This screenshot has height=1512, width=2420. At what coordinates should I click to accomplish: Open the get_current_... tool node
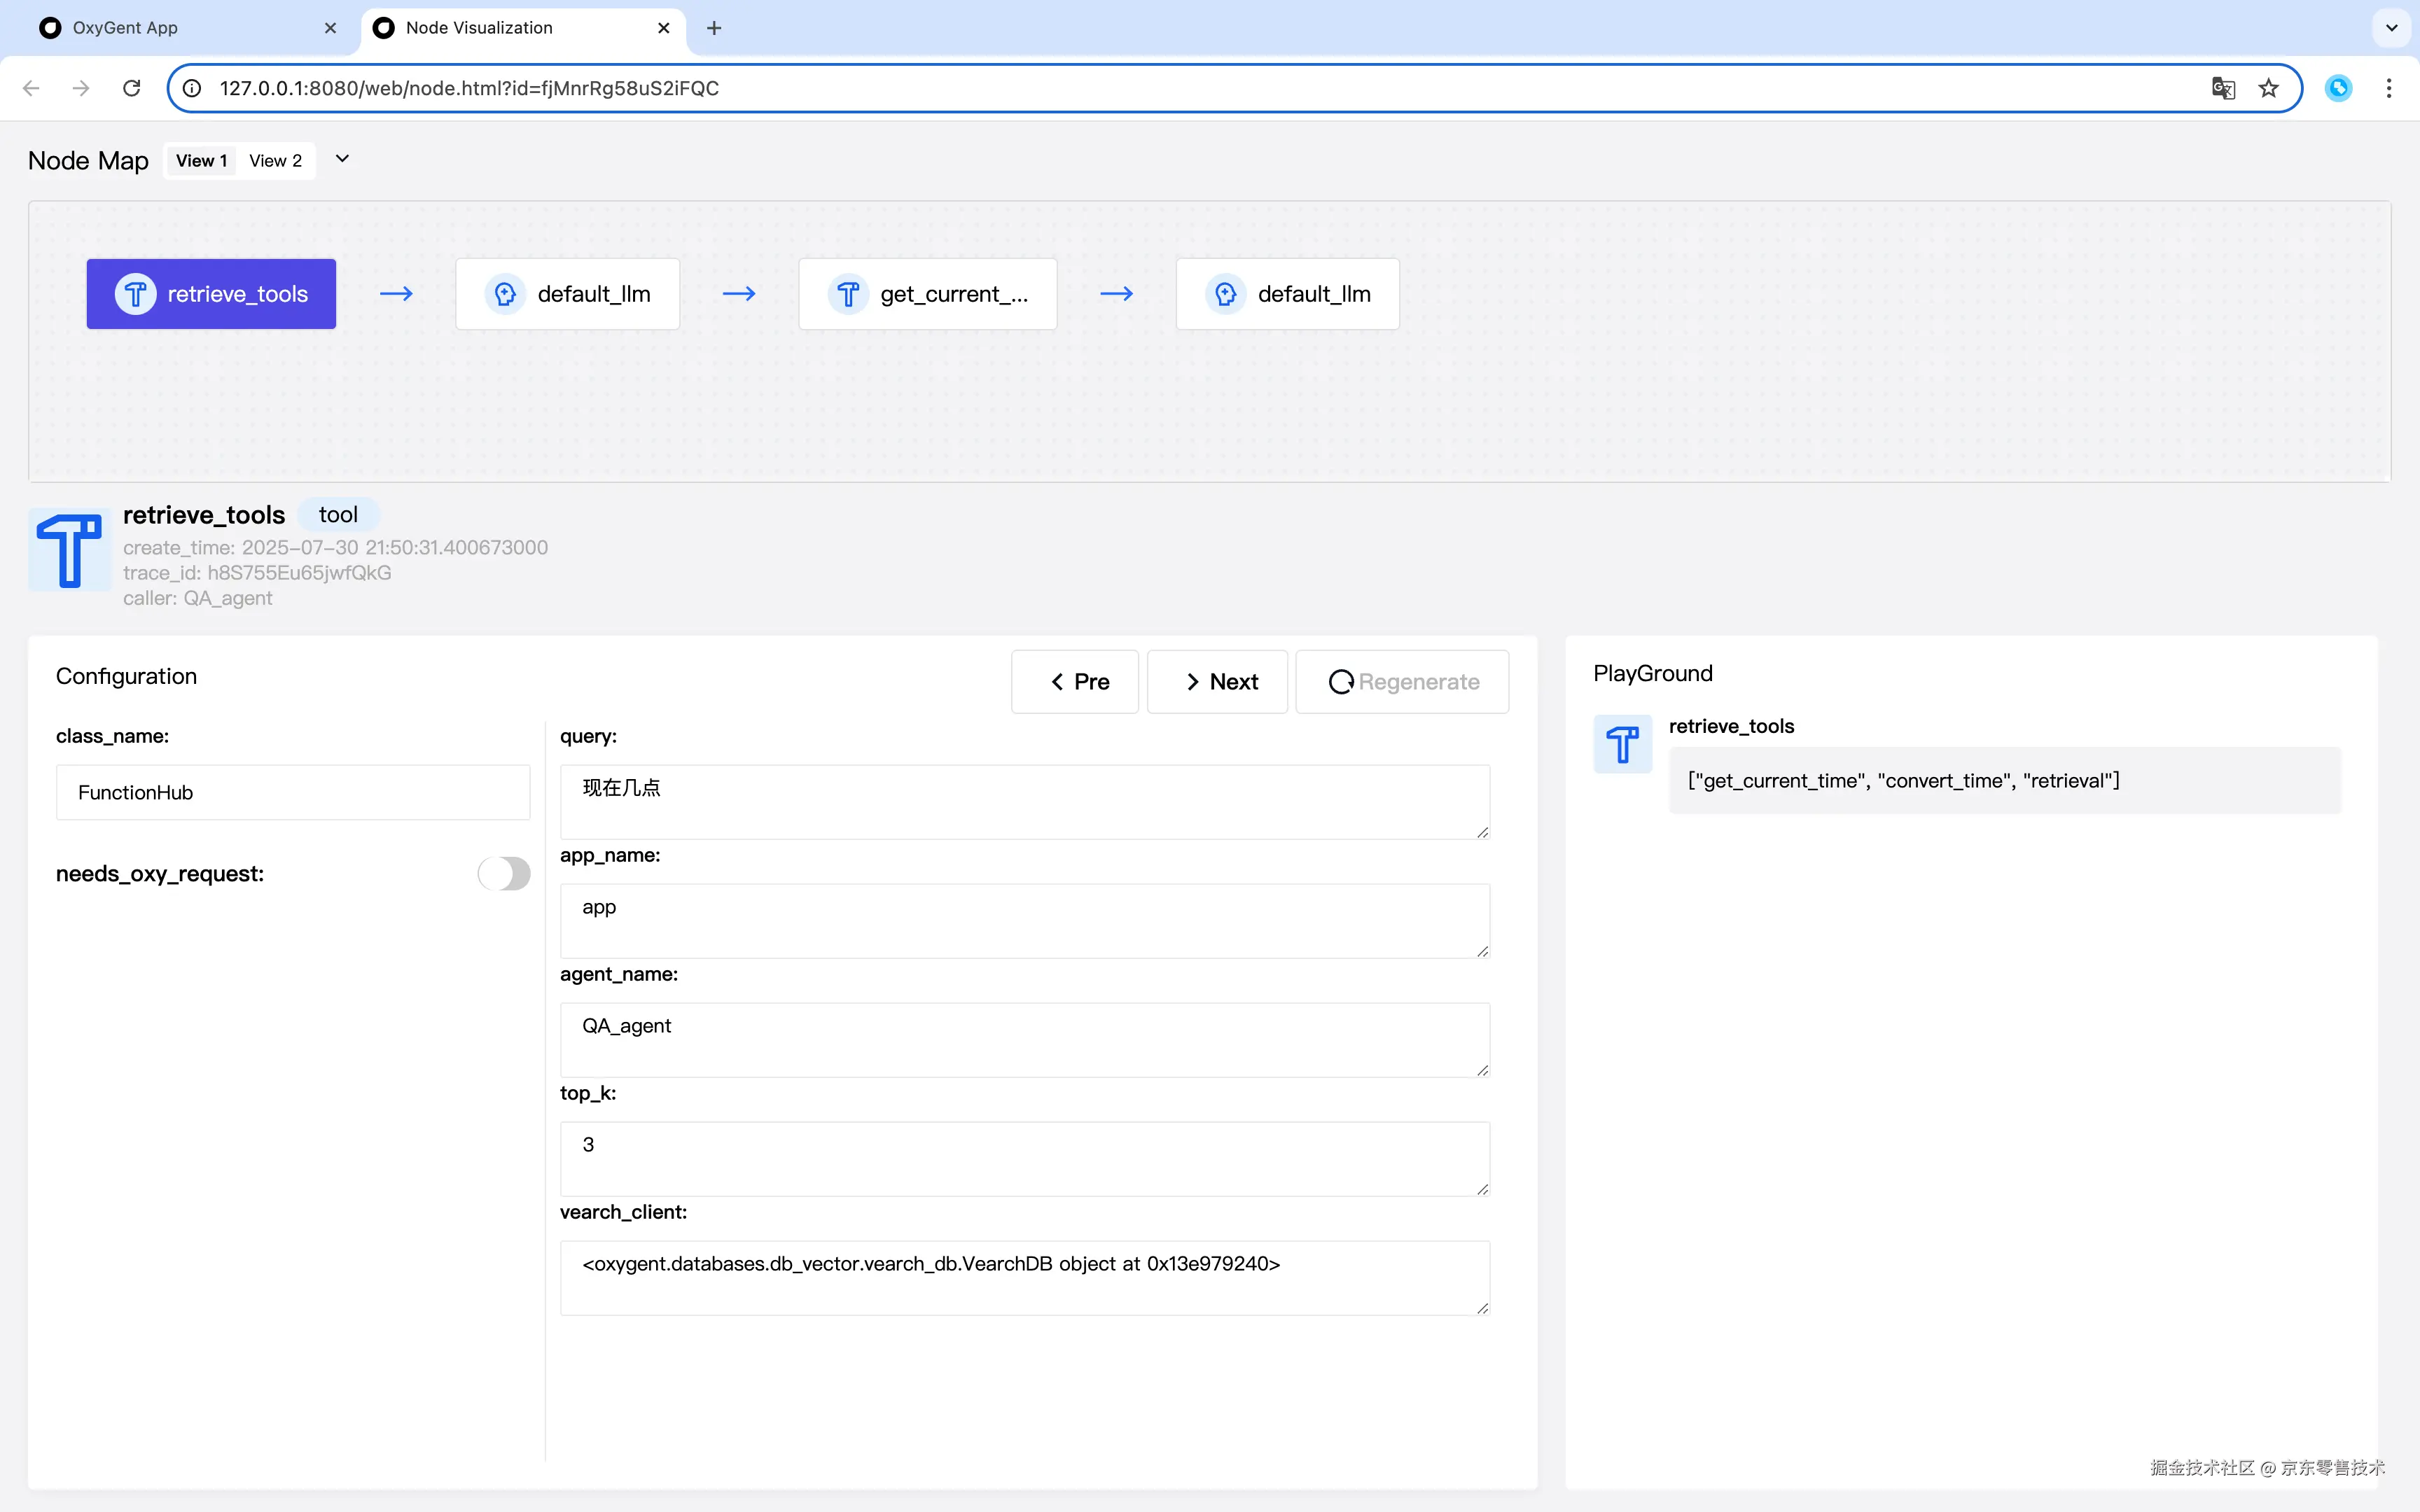coord(927,294)
